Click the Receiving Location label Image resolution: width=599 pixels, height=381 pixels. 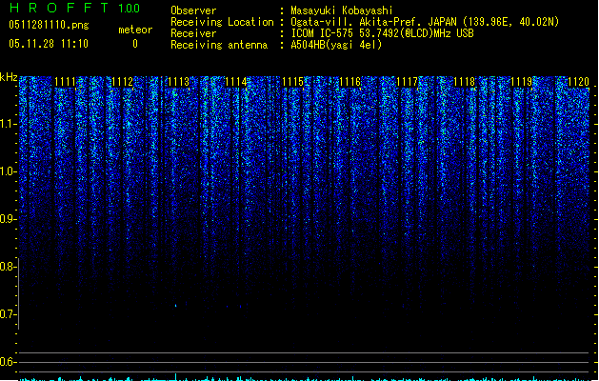(x=222, y=22)
